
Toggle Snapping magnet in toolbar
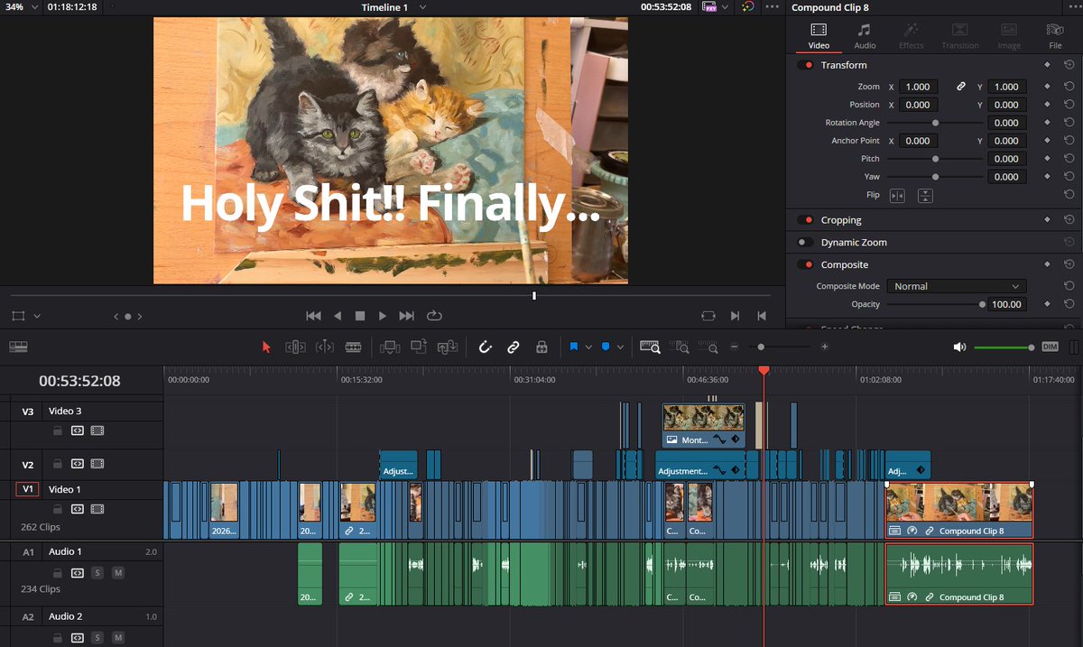(485, 347)
